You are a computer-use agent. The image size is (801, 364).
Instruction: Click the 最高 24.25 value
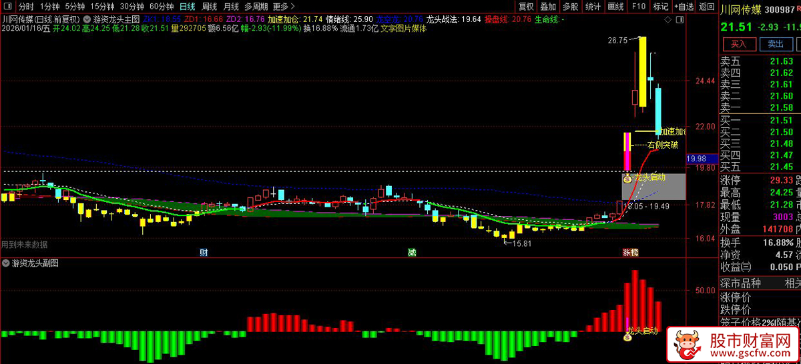(781, 192)
